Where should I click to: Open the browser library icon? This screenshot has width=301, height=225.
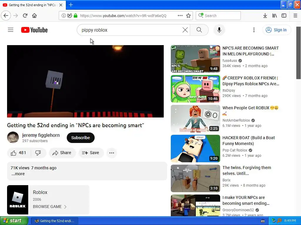(275, 16)
